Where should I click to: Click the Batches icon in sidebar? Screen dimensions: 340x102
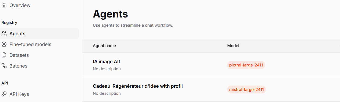tap(4, 66)
